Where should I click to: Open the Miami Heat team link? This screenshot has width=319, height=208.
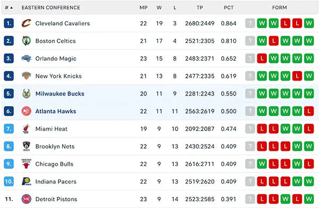pos(51,129)
